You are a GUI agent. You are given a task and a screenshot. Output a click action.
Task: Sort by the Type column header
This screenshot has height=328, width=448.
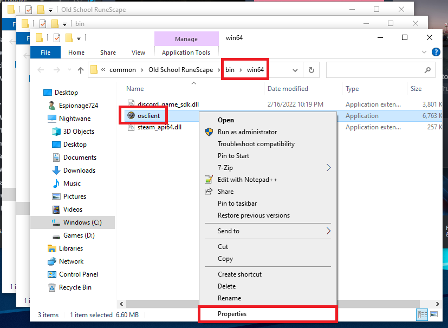pos(352,89)
